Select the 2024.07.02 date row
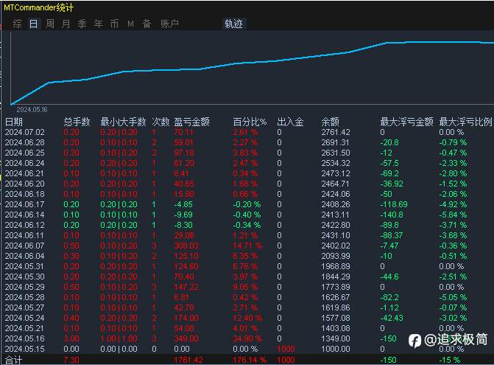 point(247,132)
